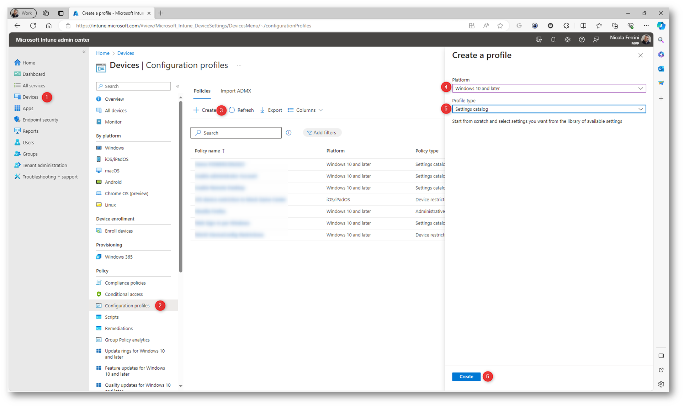Open Home in the left navigation

[x=25, y=63]
